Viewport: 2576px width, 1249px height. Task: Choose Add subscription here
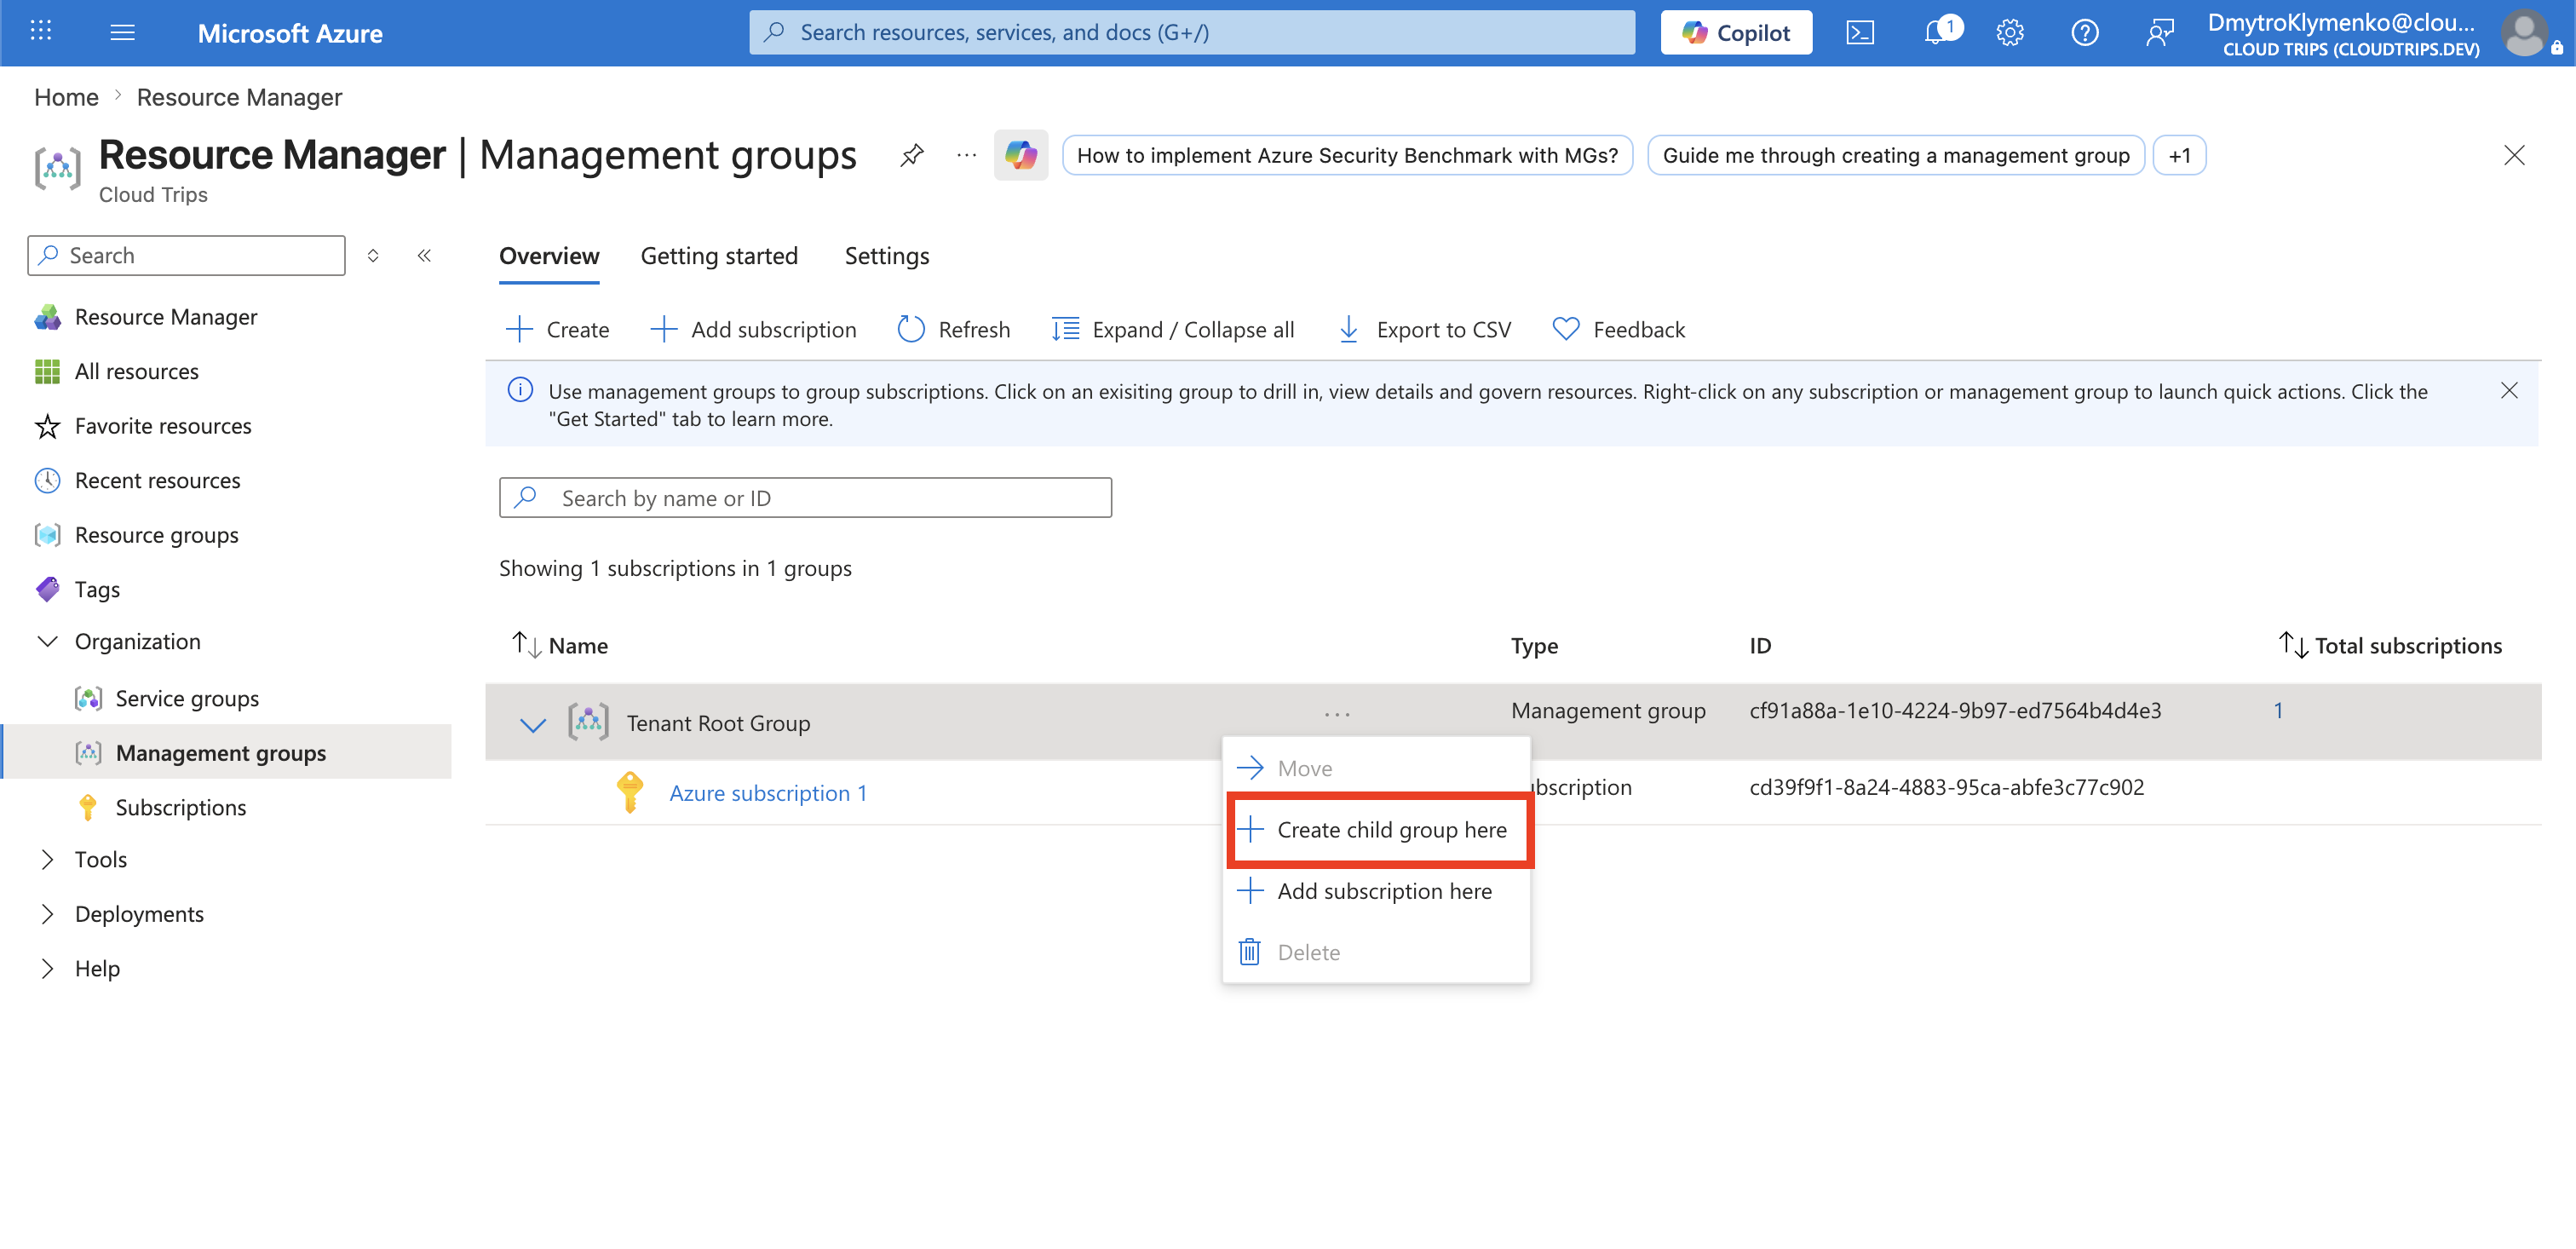(1376, 890)
